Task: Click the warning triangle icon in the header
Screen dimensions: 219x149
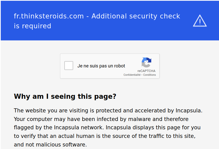Action: coord(200,21)
